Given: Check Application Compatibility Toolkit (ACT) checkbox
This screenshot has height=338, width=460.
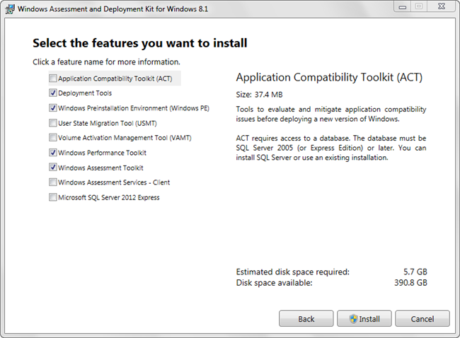Looking at the screenshot, I should (x=53, y=78).
